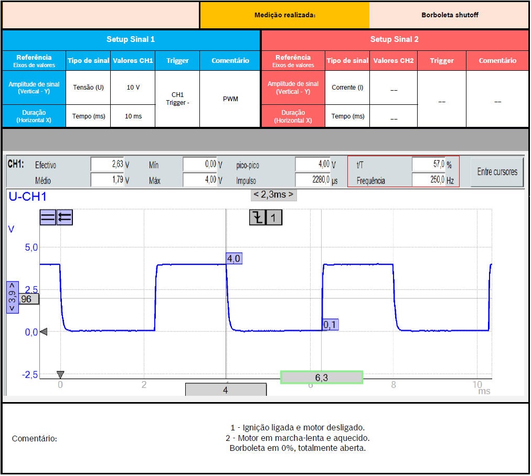
Task: Click the Impulso value field 2280,0
Action: pos(313,180)
